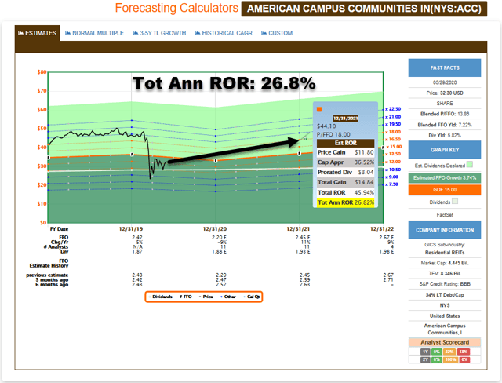
Task: Click the x 9.00 multiple label
Action: tap(391, 177)
